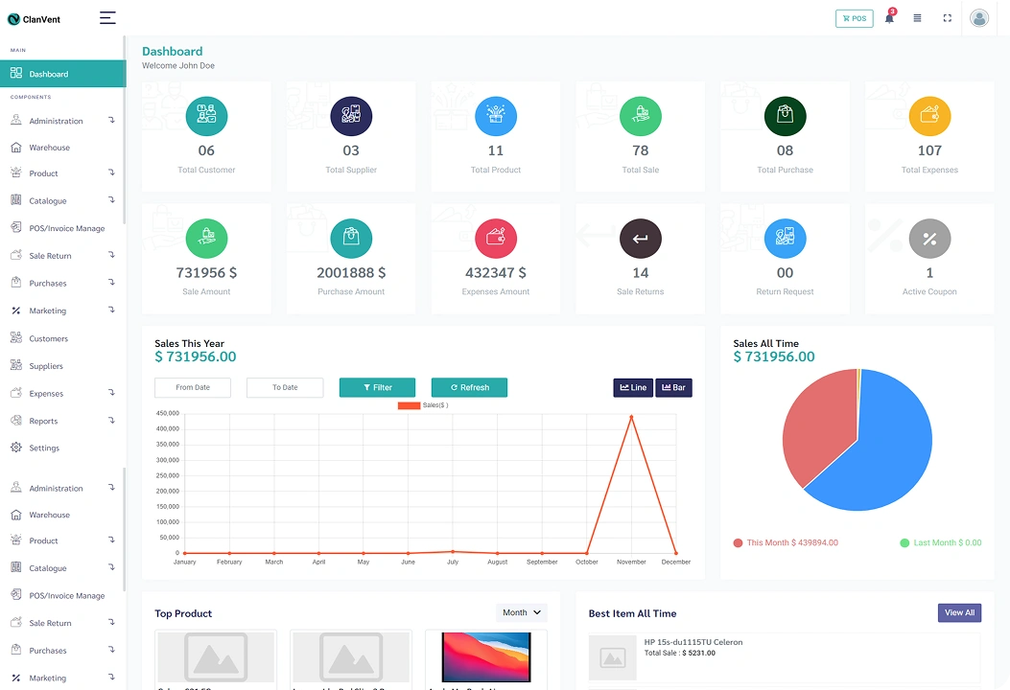The width and height of the screenshot is (1010, 690).
Task: Toggle the This Month pie legend item
Action: pos(786,542)
